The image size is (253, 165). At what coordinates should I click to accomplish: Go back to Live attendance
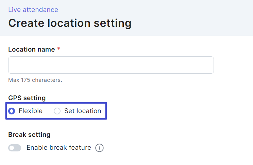(x=33, y=10)
